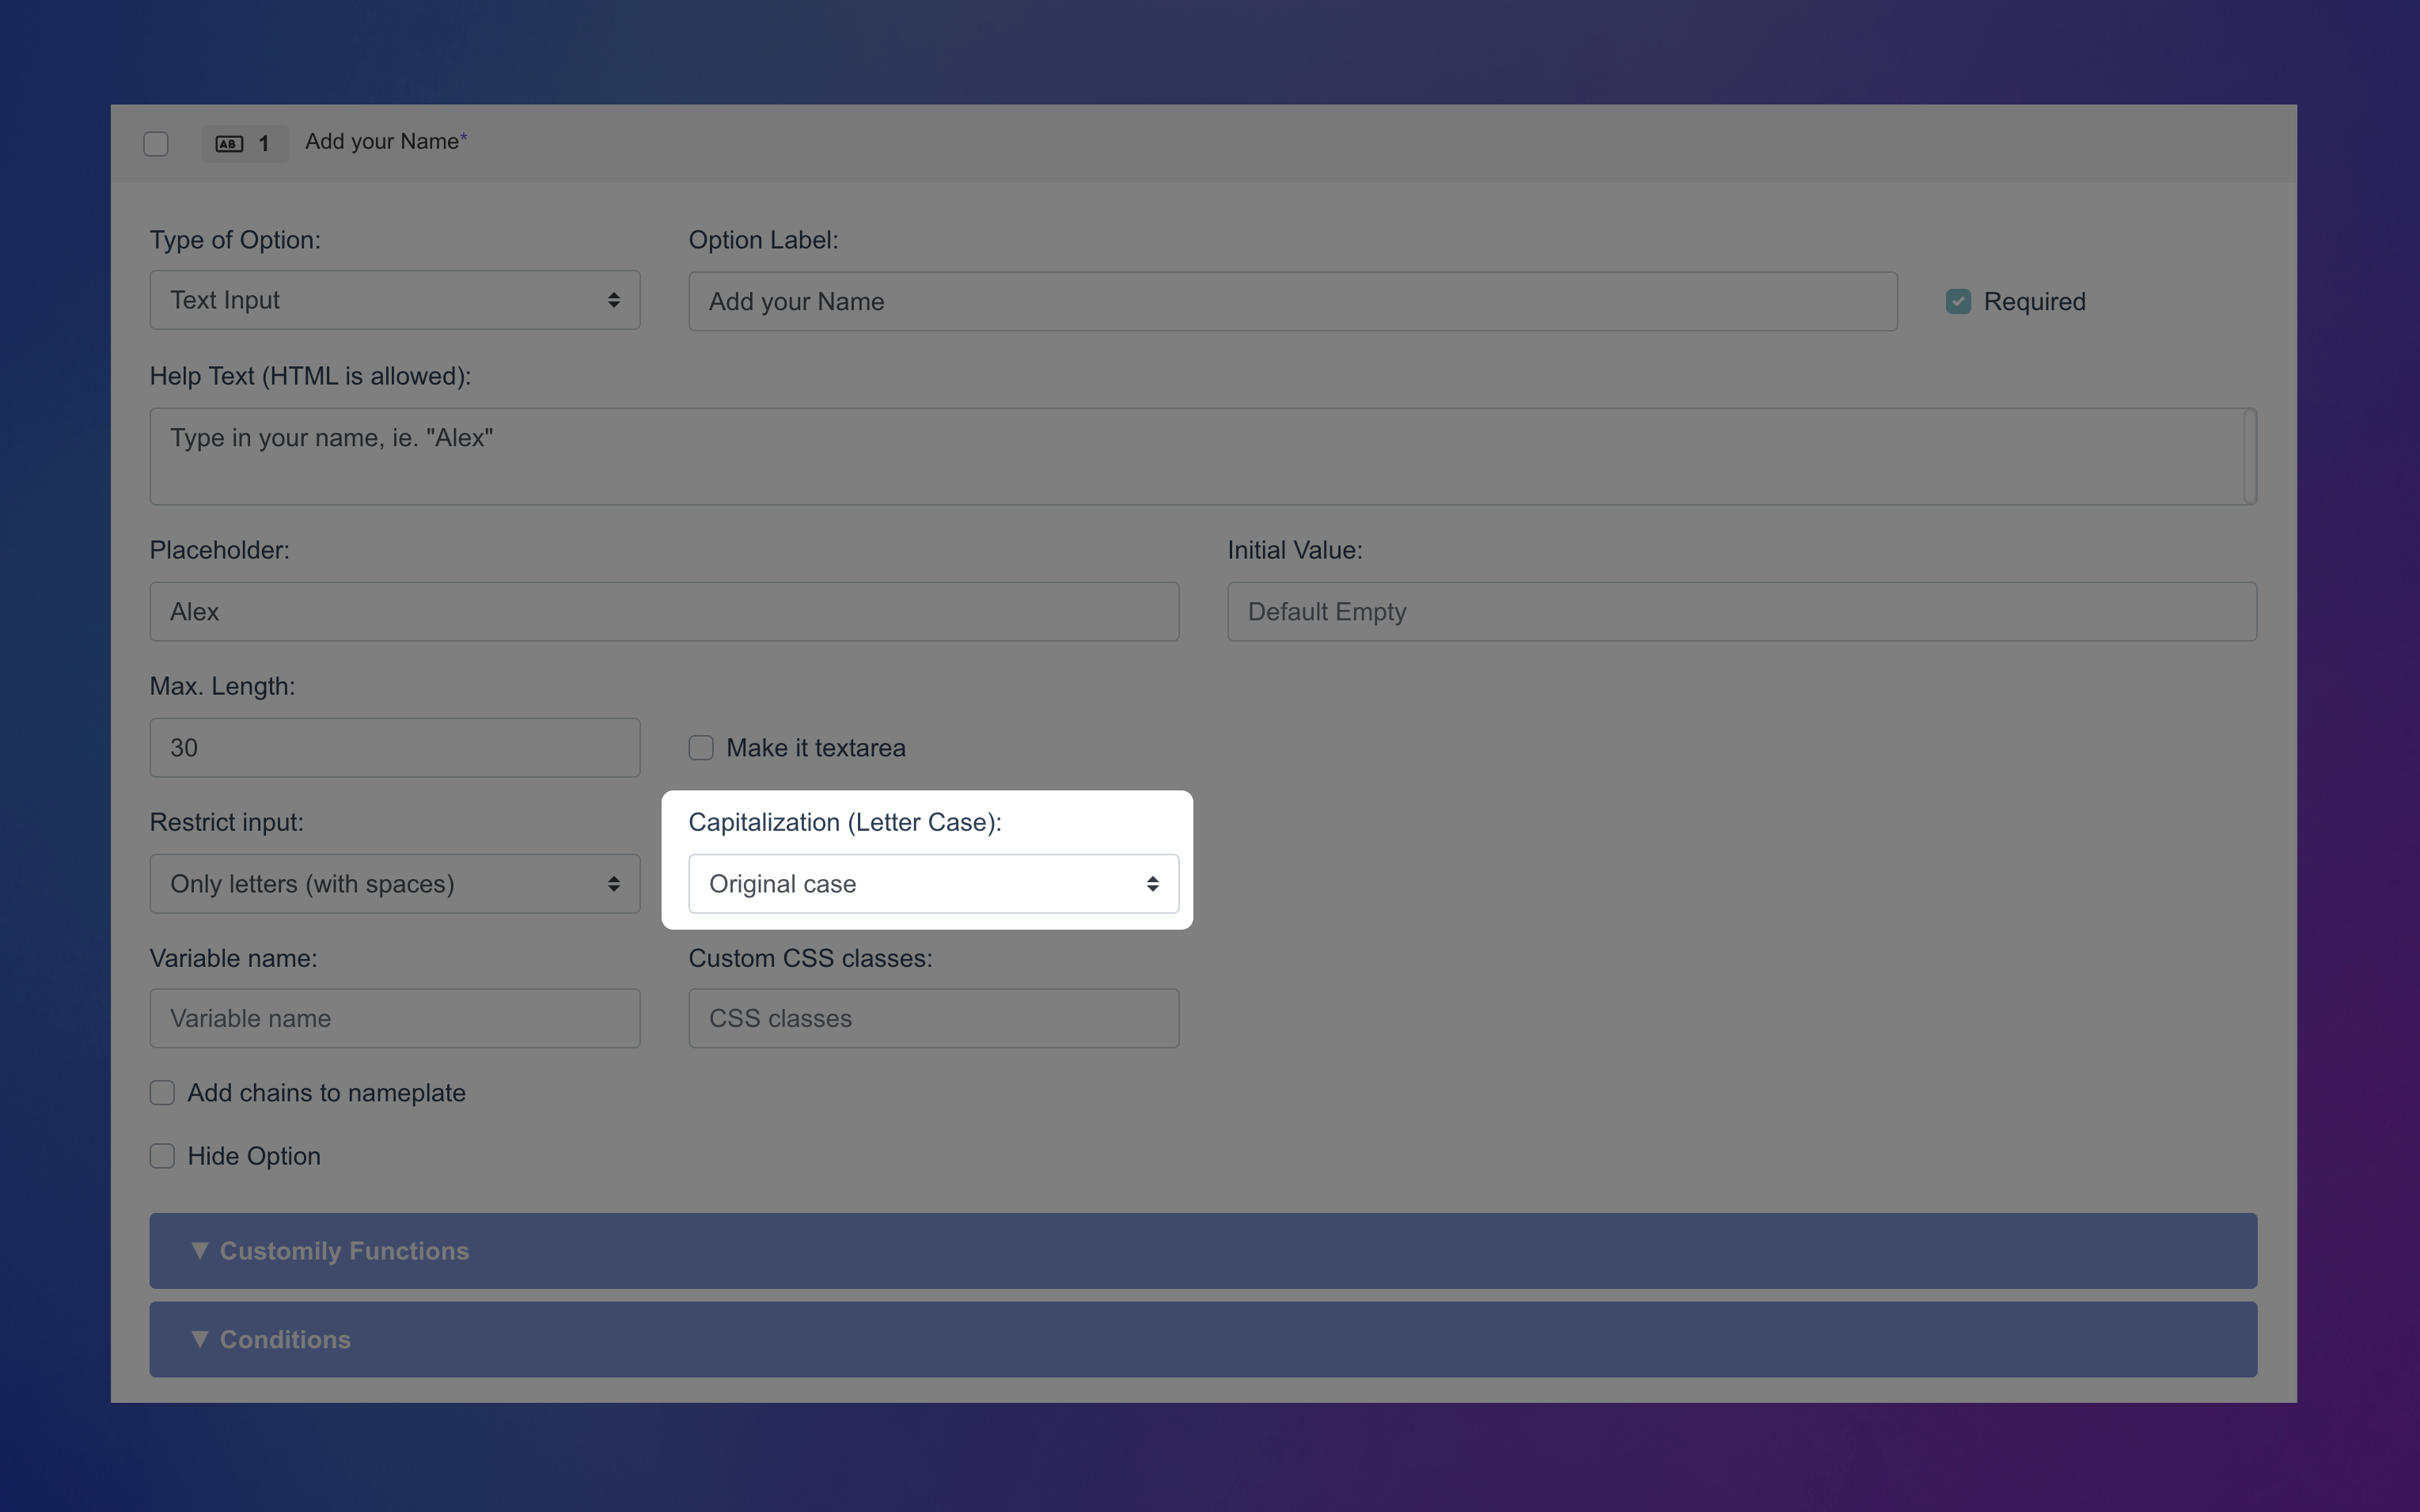Select the option row checkbox in header
Screen dimensions: 2420x1512
156,144
